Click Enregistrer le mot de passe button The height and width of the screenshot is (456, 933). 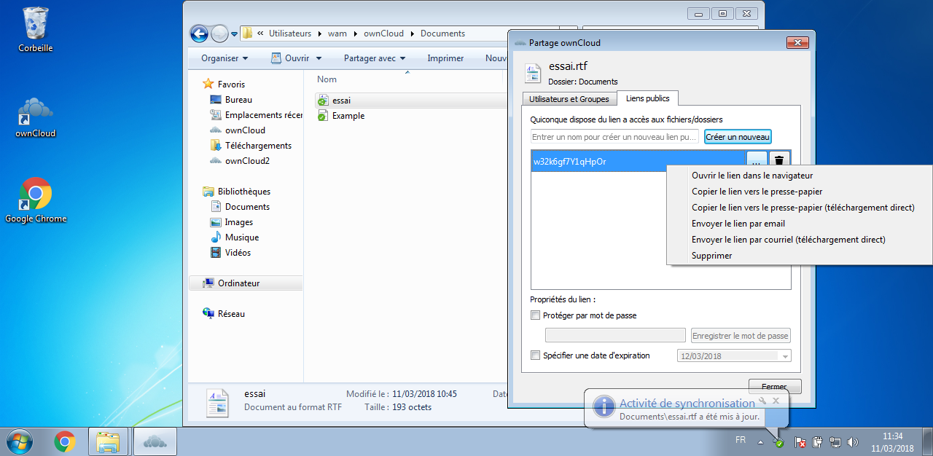click(741, 336)
